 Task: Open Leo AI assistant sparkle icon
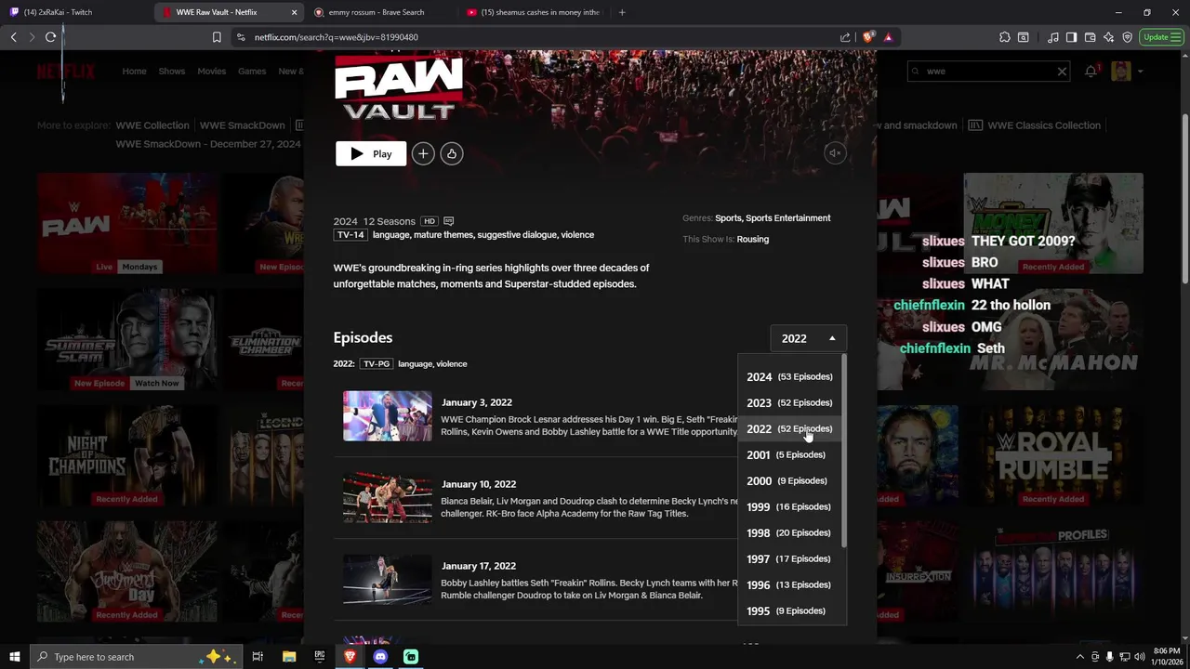(1108, 37)
